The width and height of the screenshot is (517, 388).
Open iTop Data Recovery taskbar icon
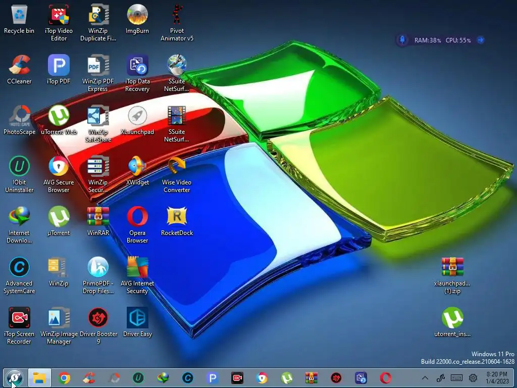pyautogui.click(x=360, y=378)
